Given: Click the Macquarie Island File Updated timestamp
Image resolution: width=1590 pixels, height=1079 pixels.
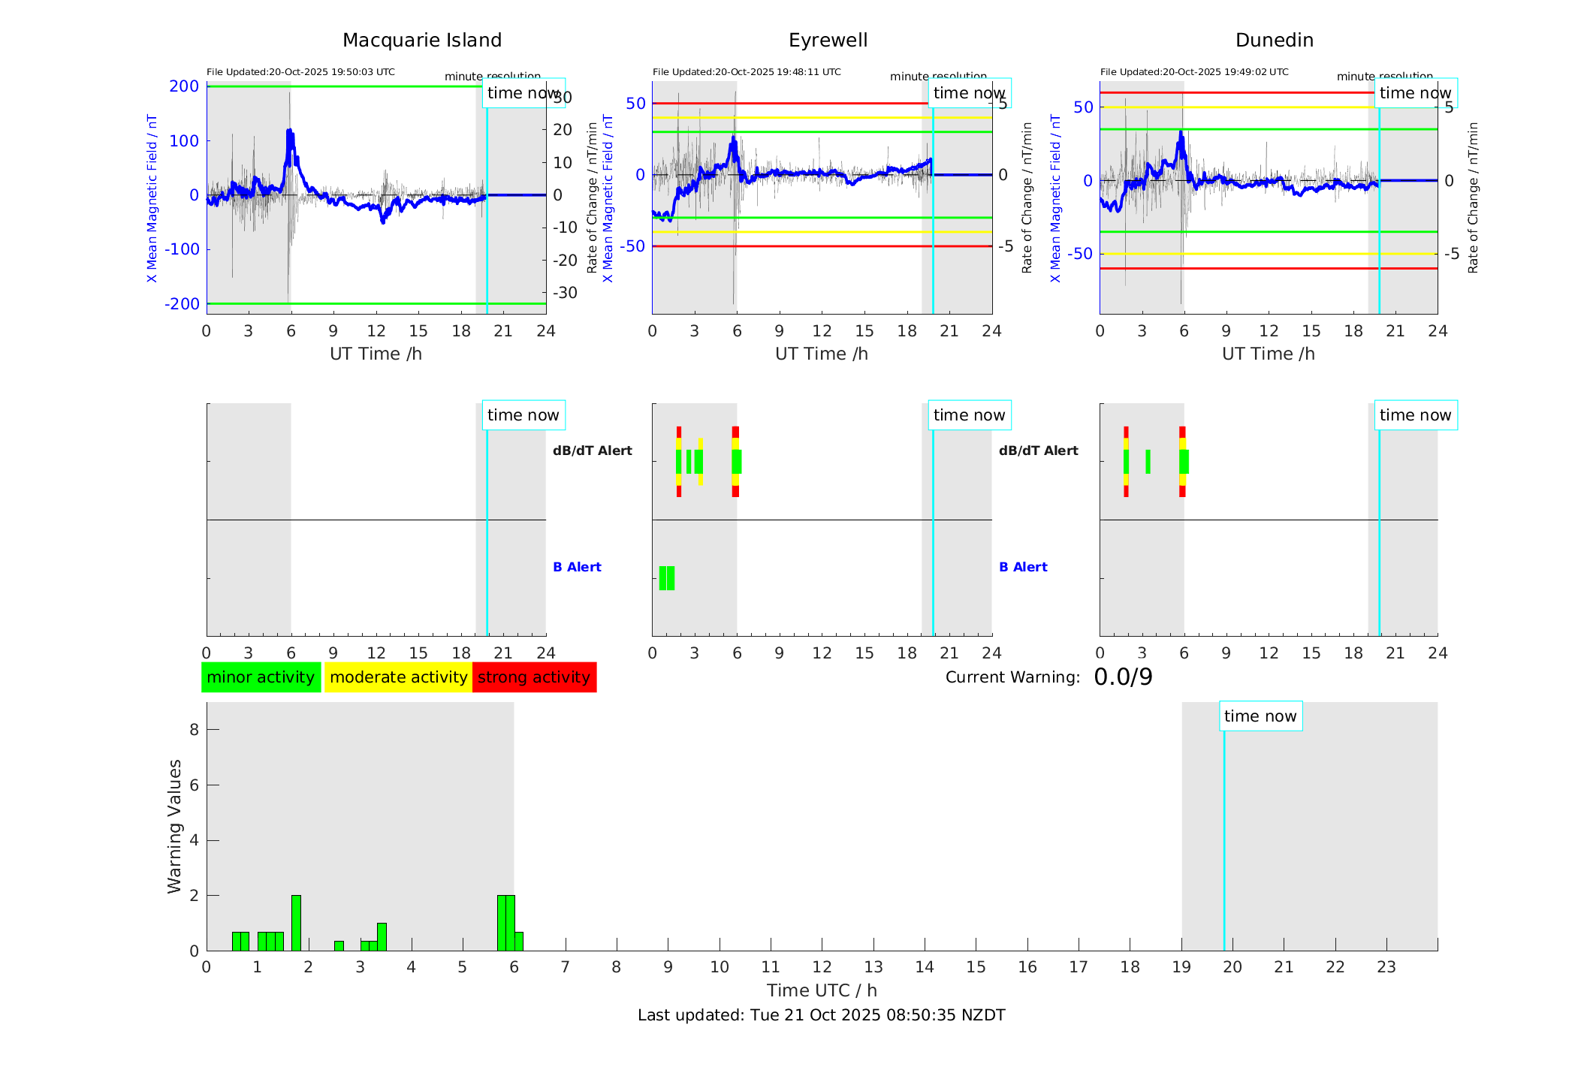Looking at the screenshot, I should point(300,72).
